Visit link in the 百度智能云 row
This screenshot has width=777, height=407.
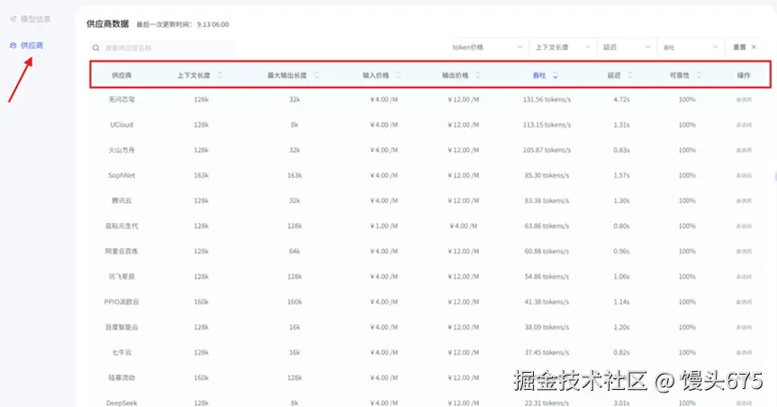[x=744, y=327]
